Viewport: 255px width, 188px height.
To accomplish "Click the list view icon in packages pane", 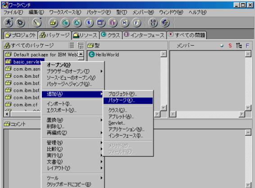I will [x=71, y=45].
